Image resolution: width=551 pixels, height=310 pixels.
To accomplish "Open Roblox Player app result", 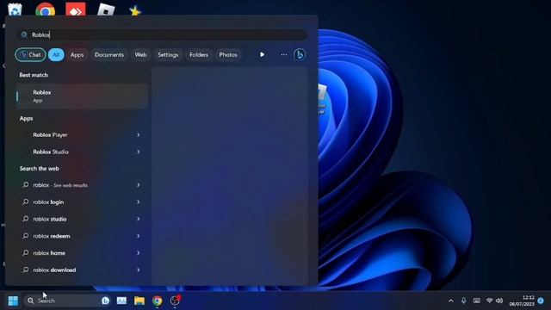I will pos(82,135).
